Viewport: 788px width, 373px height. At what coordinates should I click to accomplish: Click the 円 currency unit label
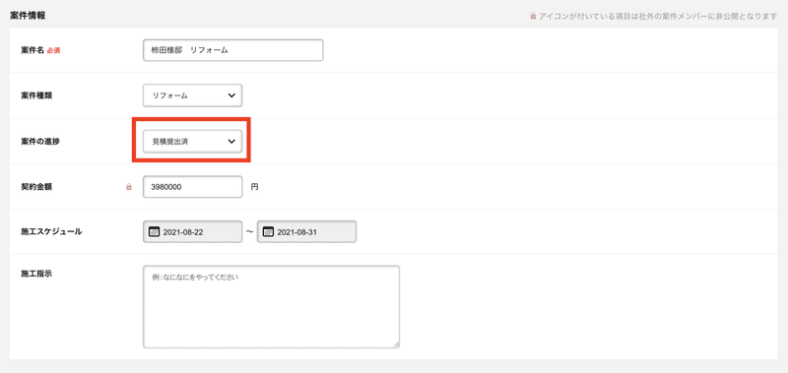click(254, 187)
